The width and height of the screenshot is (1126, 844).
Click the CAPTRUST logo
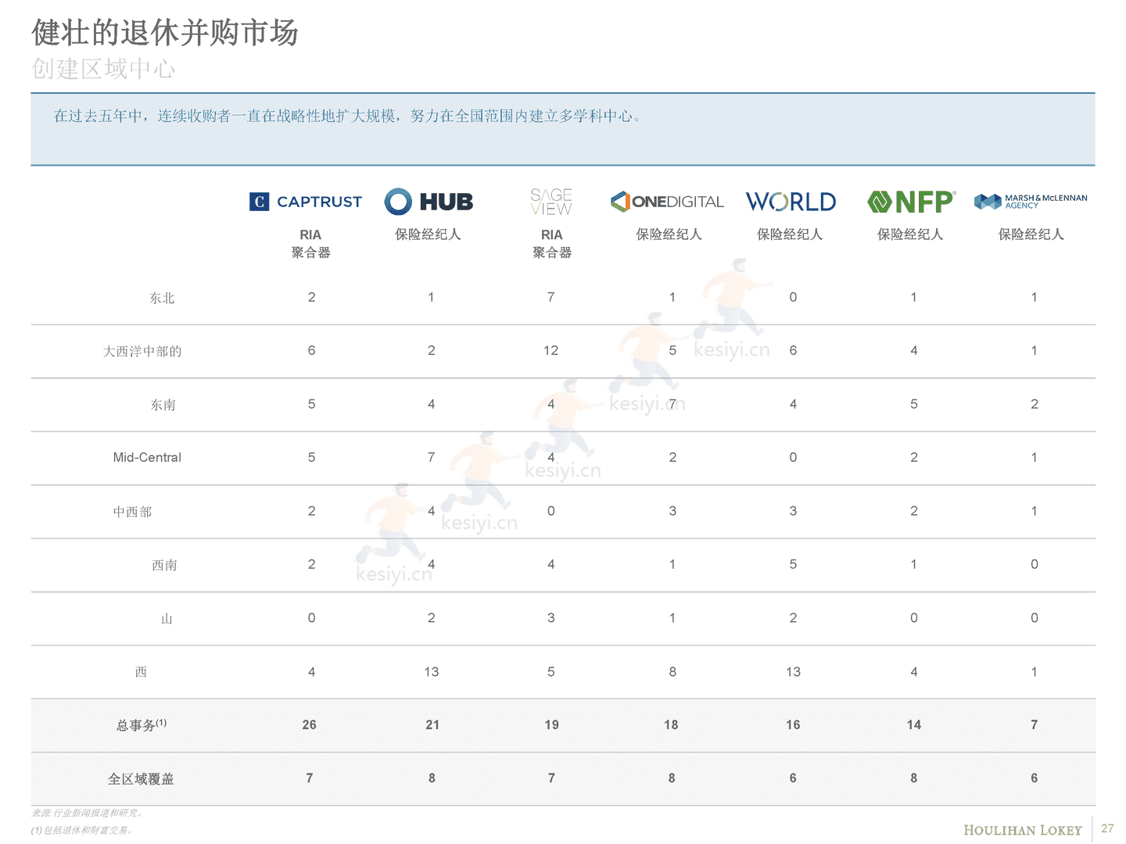point(306,202)
